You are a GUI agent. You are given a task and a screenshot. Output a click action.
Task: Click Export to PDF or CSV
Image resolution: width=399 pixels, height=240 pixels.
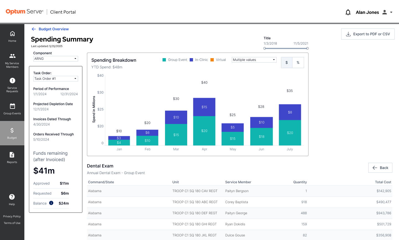click(x=368, y=34)
